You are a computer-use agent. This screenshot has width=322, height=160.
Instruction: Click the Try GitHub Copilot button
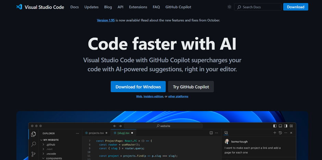[191, 86]
